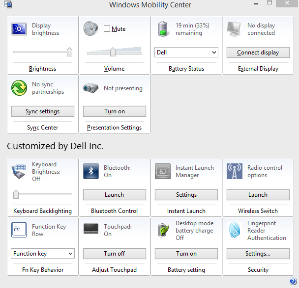Click the 'Security' tile label
The image size is (299, 288).
[258, 270]
